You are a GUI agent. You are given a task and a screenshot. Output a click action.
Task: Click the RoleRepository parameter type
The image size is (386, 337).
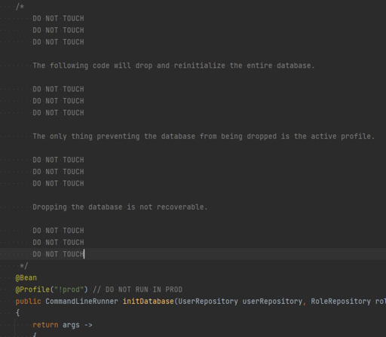click(x=341, y=301)
